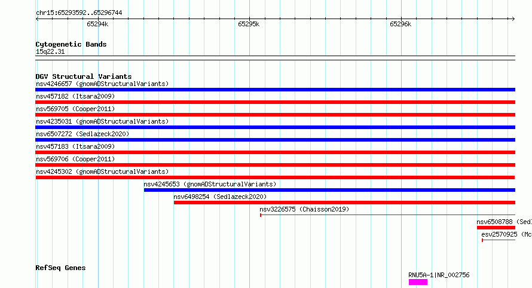Open the nsv569706 (Cooper2011) label
Viewport: 532px width, 288px height.
pyautogui.click(x=75, y=159)
